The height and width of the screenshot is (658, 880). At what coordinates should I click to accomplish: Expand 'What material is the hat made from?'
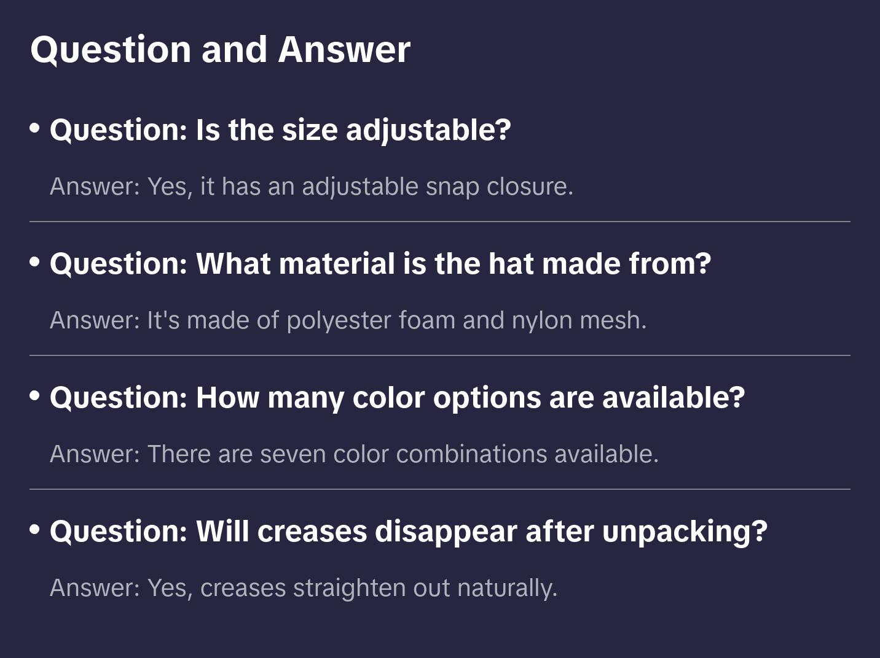click(380, 264)
